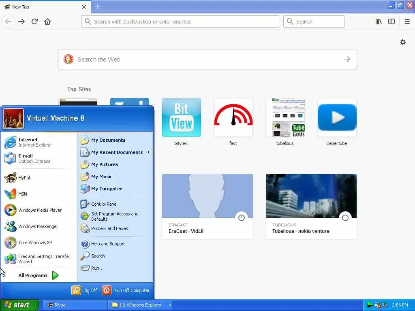Click Turn Off Computer button
The height and width of the screenshot is (311, 415).
point(126,290)
